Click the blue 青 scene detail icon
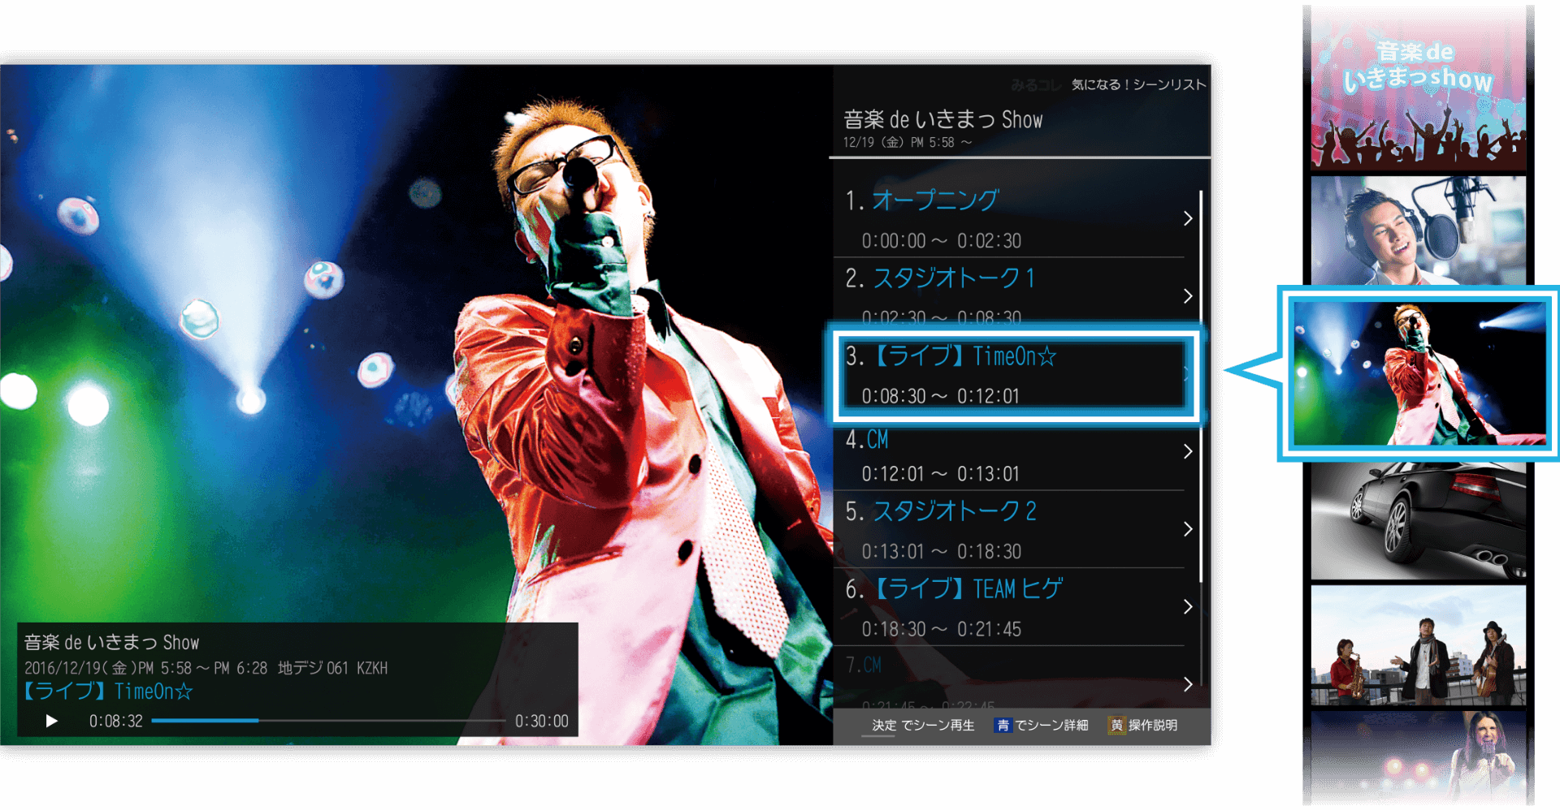The width and height of the screenshot is (1560, 810). [1005, 726]
